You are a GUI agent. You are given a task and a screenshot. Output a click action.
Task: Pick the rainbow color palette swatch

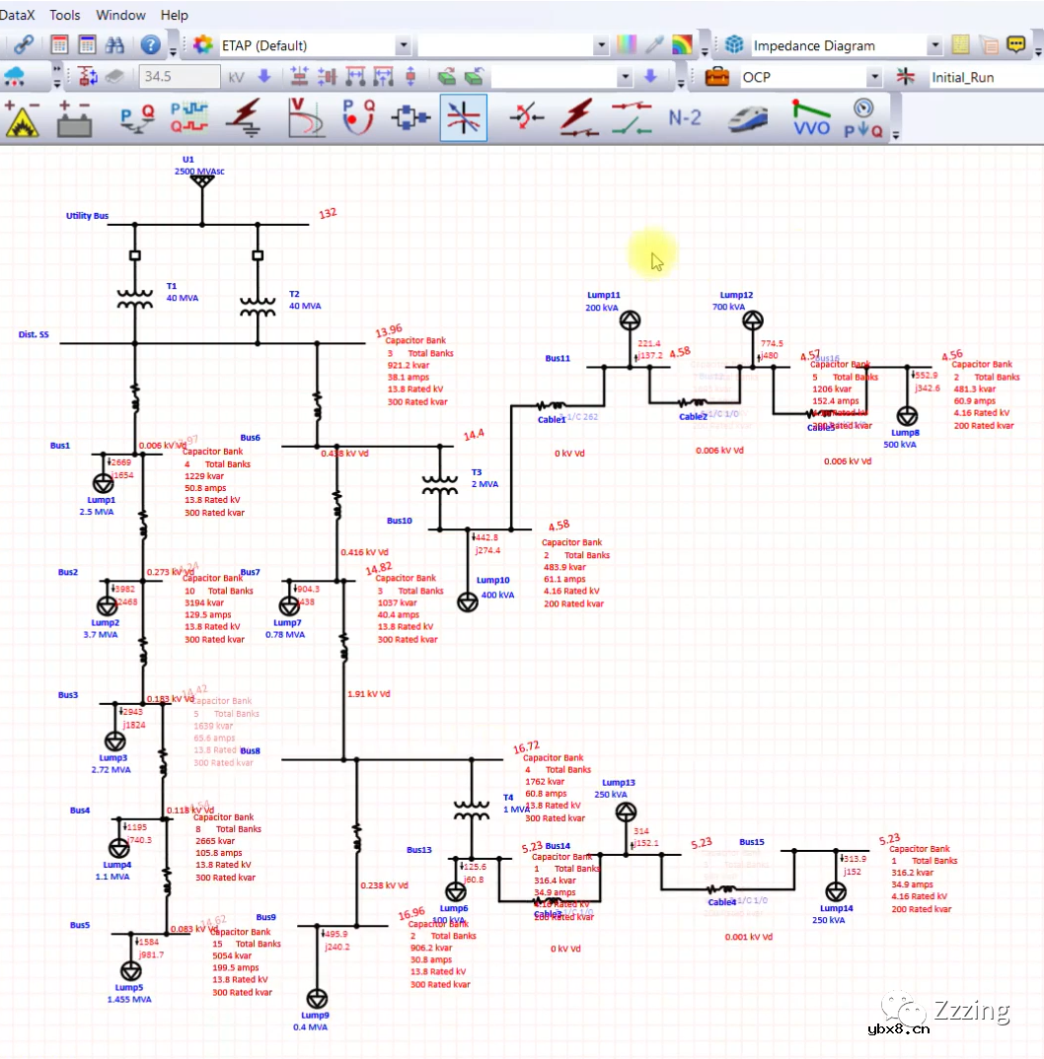[682, 45]
